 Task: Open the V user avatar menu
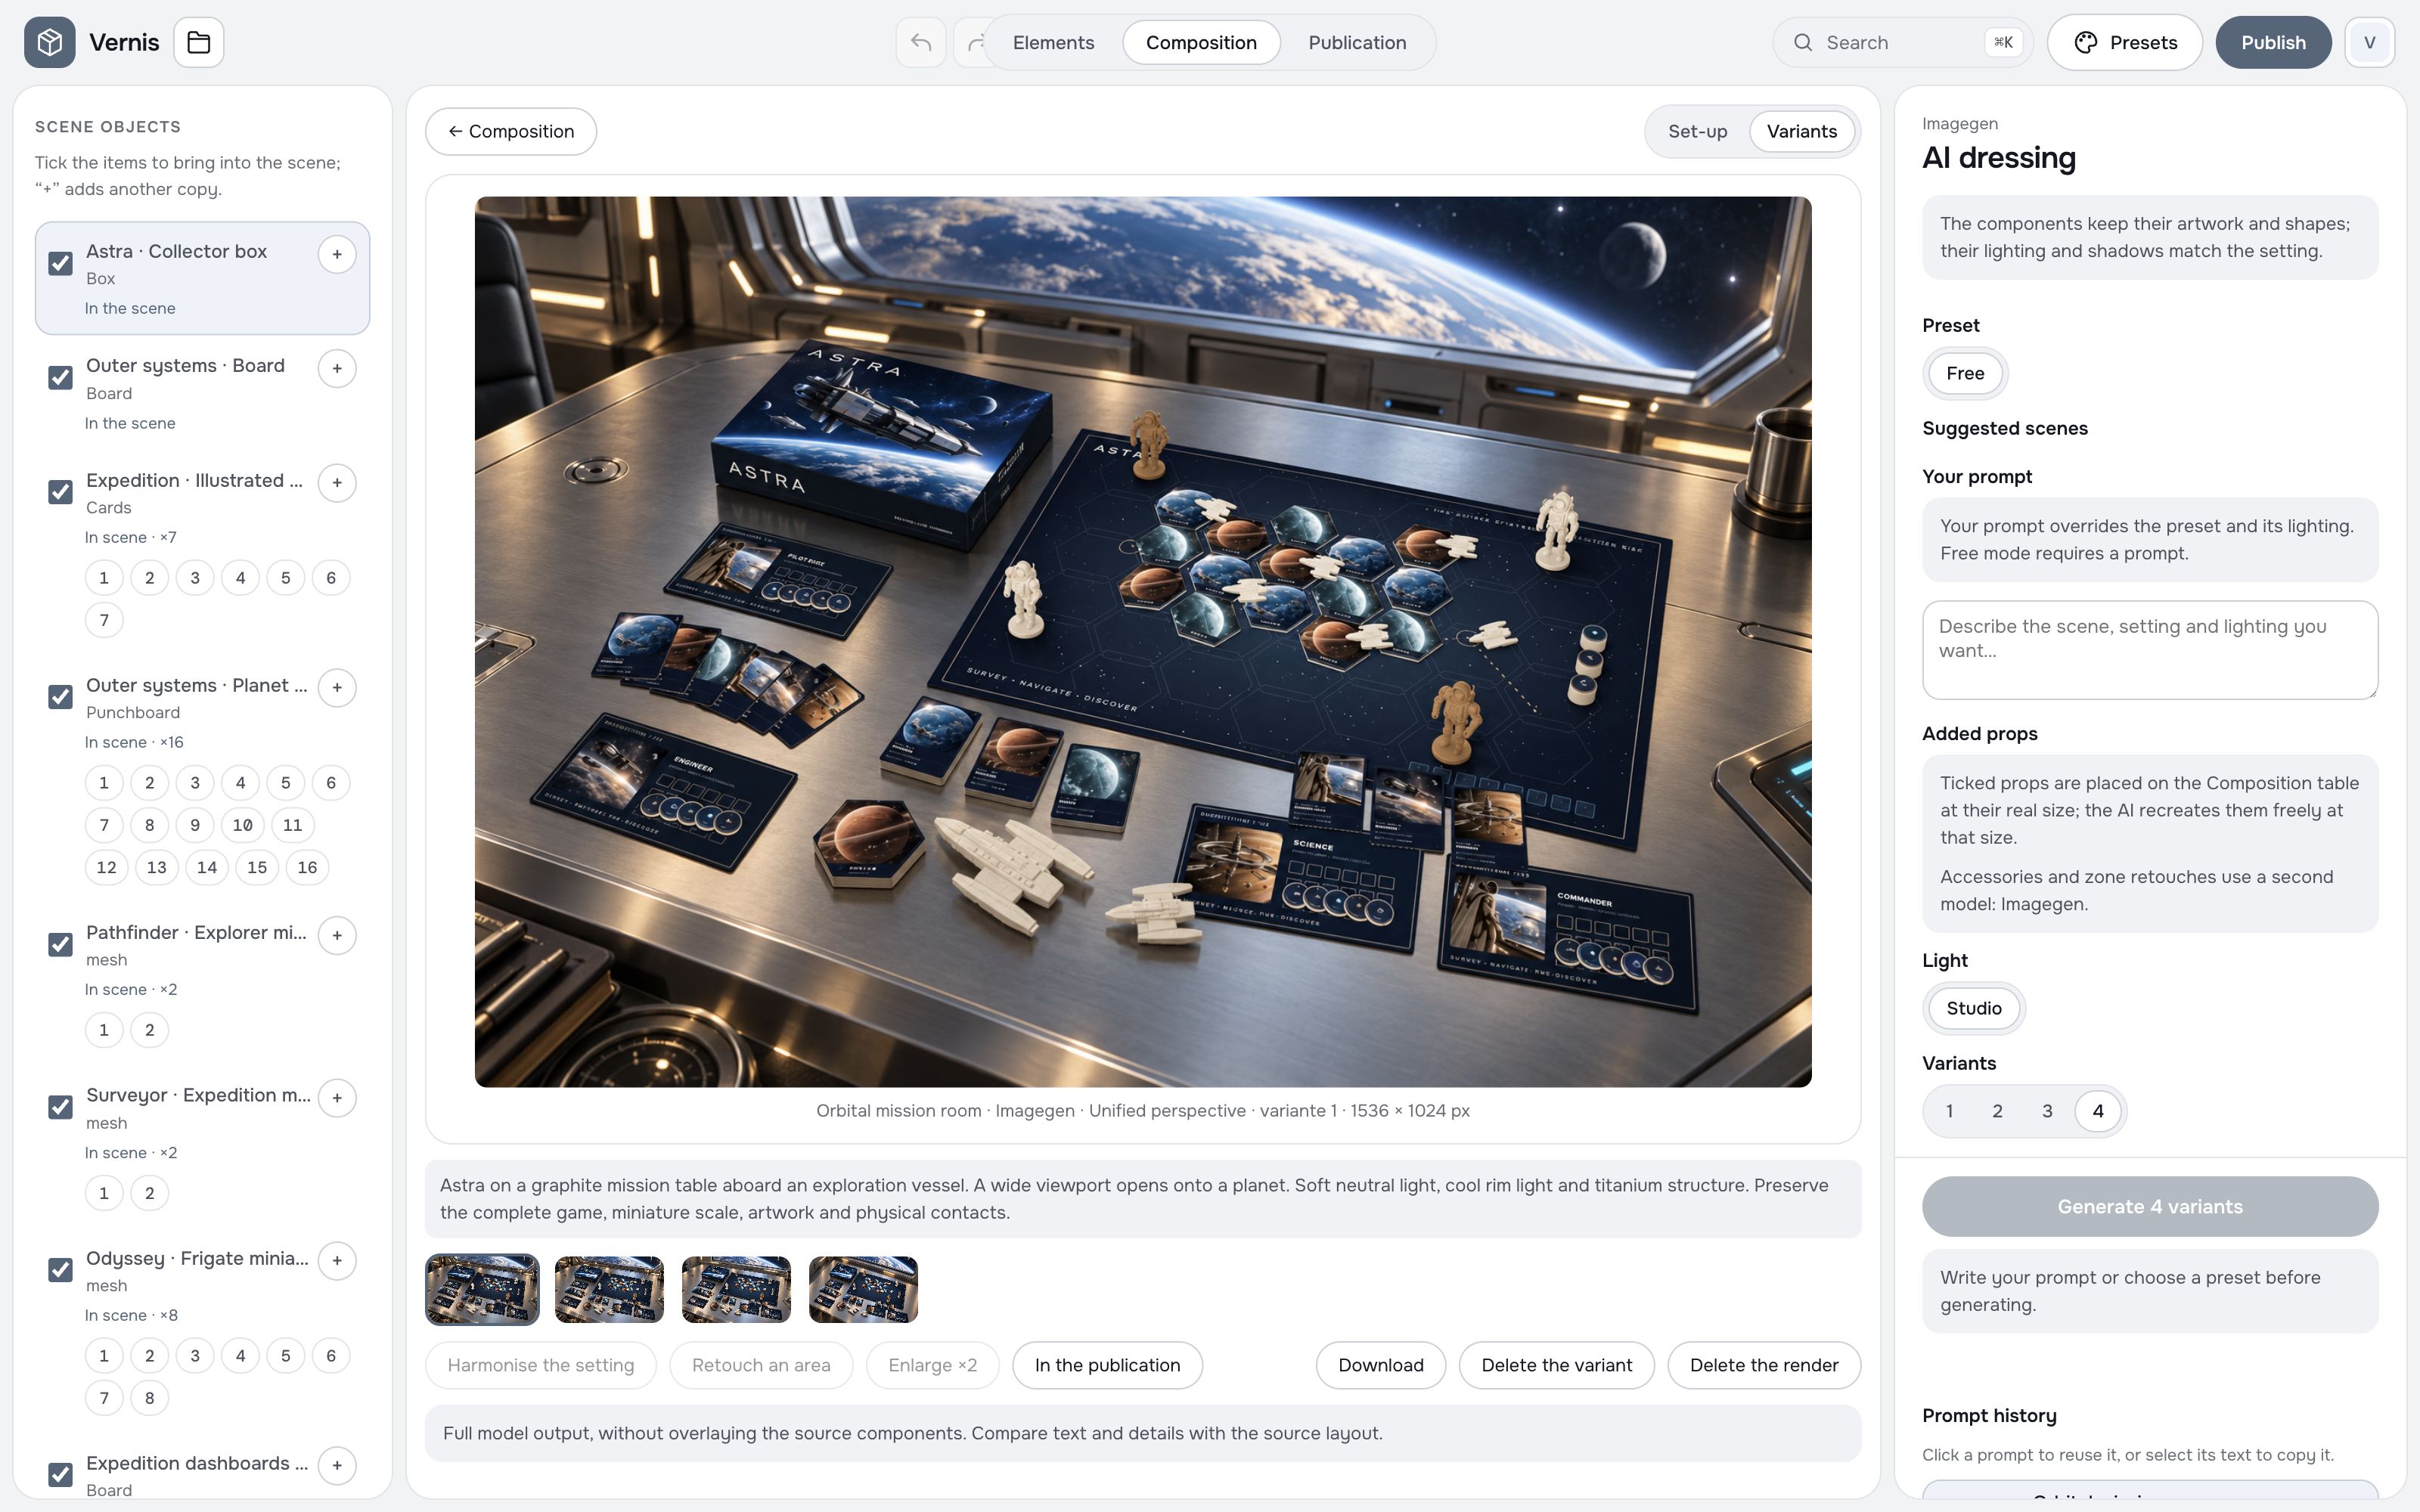[x=2369, y=42]
